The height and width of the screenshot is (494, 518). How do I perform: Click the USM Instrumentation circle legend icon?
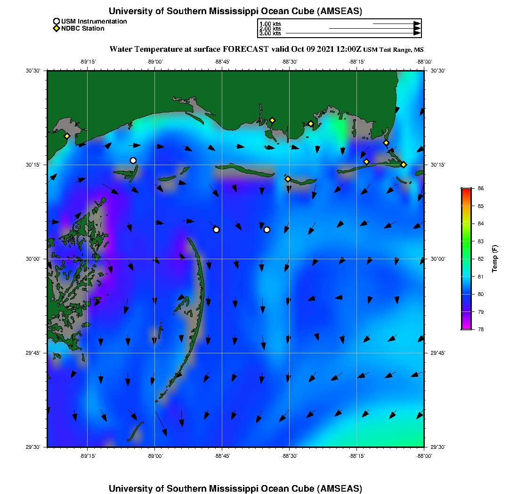[x=57, y=21]
